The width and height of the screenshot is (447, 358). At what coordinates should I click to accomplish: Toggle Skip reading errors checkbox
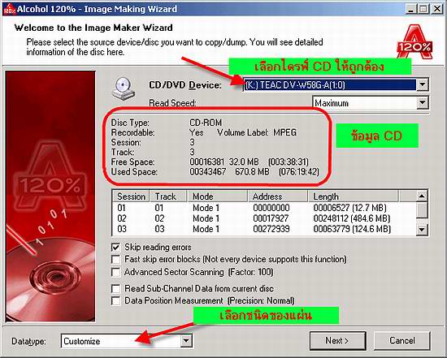115,247
